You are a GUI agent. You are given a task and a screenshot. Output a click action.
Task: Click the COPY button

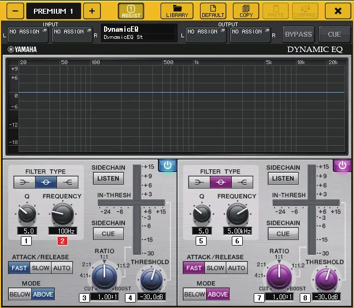coord(246,11)
